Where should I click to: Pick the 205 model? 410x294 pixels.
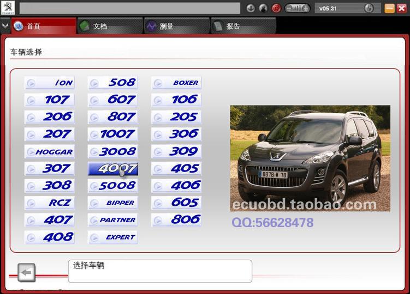[176, 117]
